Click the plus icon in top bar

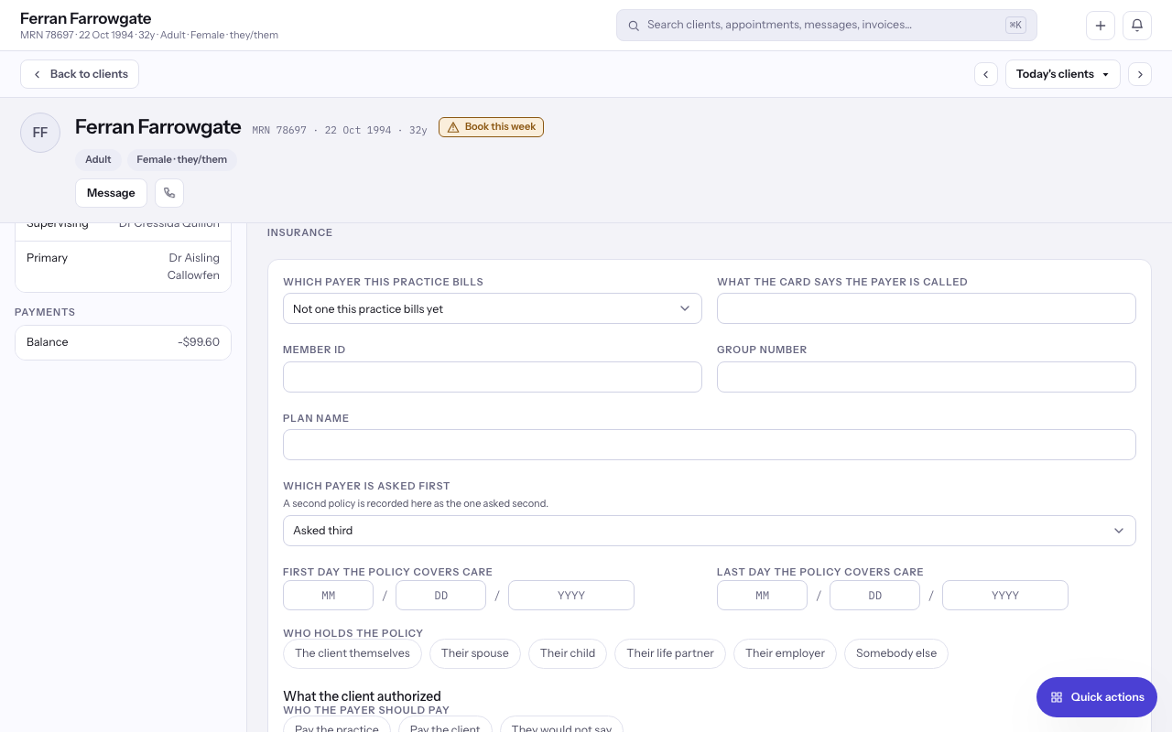(1101, 26)
